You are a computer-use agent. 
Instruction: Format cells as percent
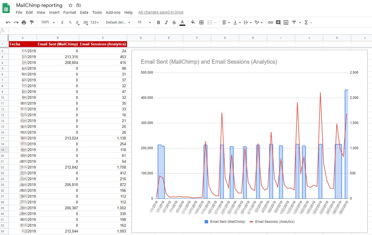pos(70,22)
